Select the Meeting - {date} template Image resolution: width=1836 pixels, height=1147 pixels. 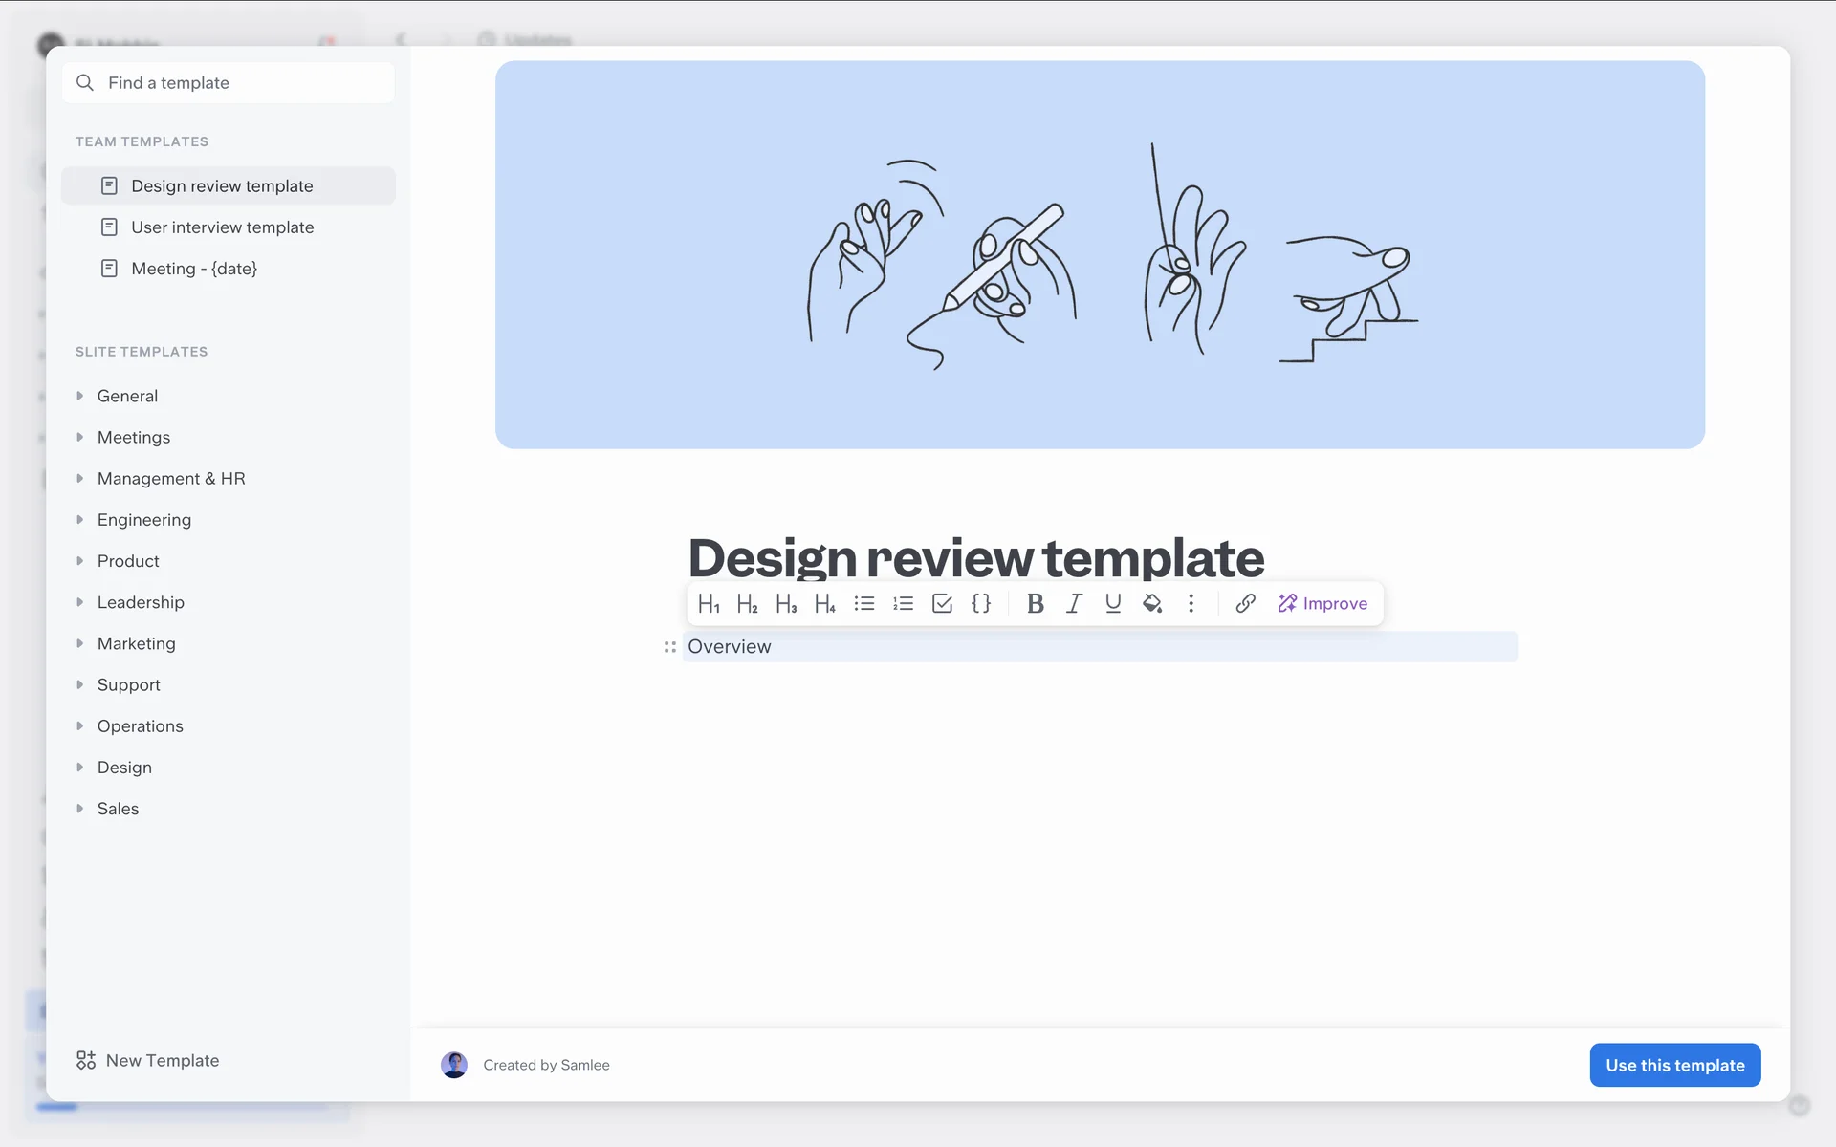(x=194, y=269)
